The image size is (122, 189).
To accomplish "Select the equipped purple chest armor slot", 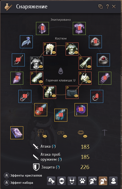I will click(x=79, y=28).
